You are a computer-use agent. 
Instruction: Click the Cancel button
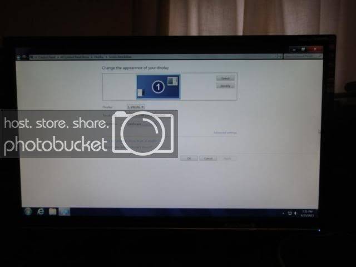tap(208, 159)
